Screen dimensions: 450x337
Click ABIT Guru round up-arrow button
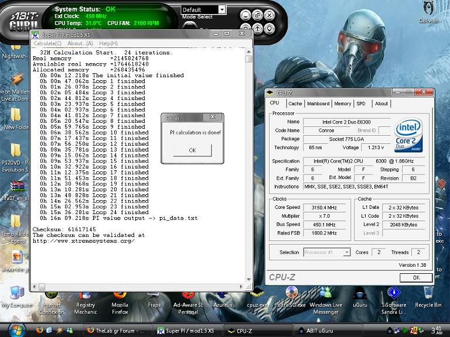[257, 28]
